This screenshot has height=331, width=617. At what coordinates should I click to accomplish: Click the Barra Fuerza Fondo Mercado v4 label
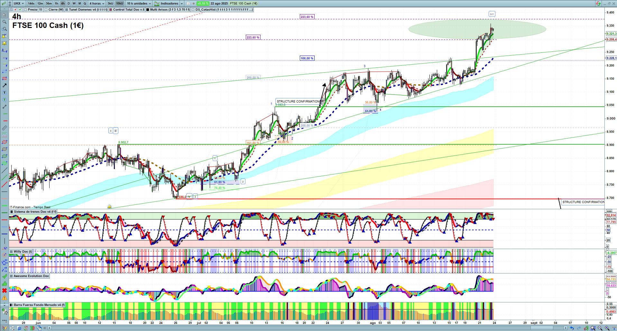click(x=39, y=305)
